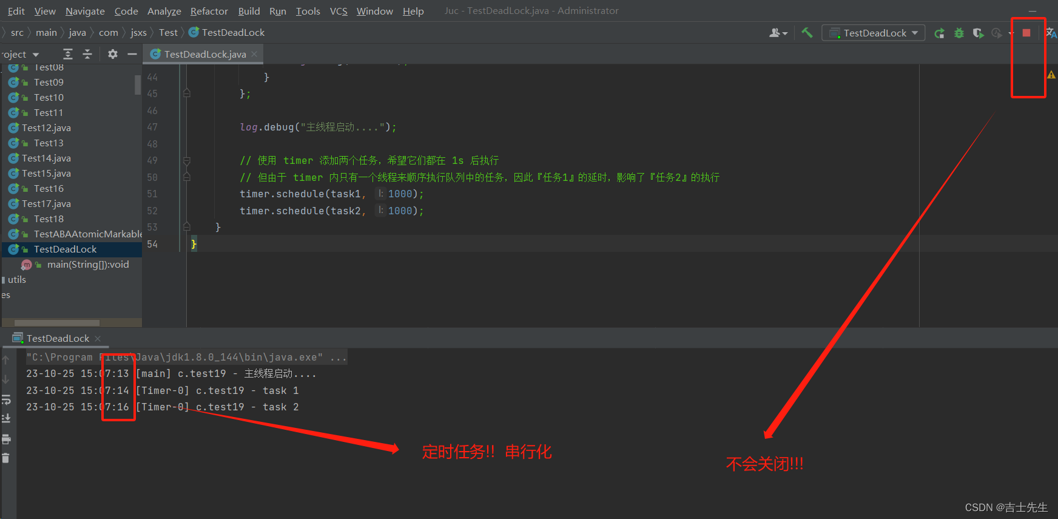
Task: Click the 'Test' breadcrumb
Action: 168,33
